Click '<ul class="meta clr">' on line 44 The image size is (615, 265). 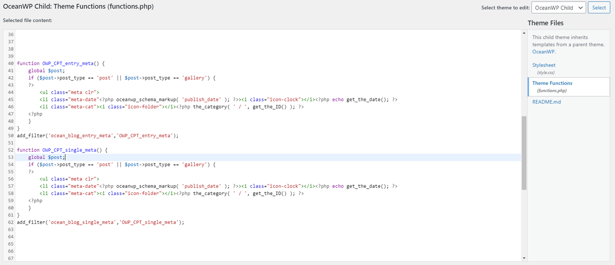click(x=69, y=92)
